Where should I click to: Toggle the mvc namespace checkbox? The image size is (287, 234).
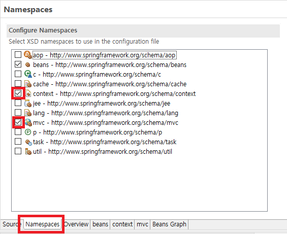point(18,122)
